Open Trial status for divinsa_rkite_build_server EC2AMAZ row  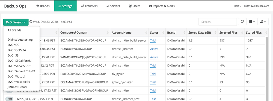(x=153, y=41)
